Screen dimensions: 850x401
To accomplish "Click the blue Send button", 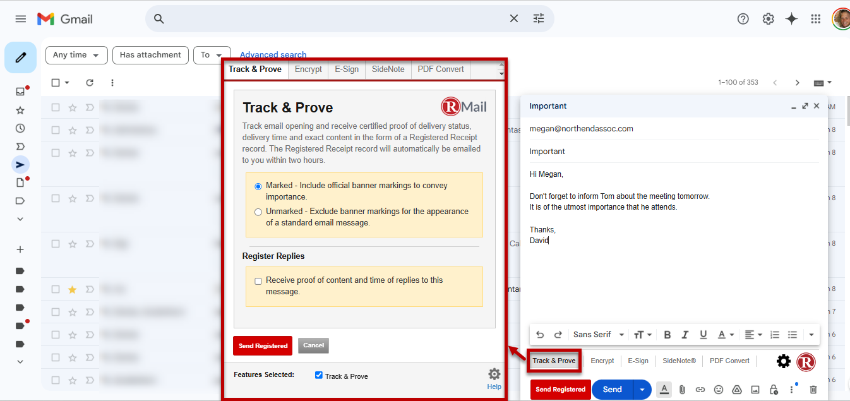I will tap(612, 390).
